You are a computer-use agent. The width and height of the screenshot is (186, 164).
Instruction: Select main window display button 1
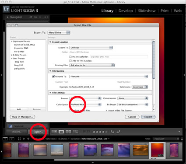tap(5, 139)
